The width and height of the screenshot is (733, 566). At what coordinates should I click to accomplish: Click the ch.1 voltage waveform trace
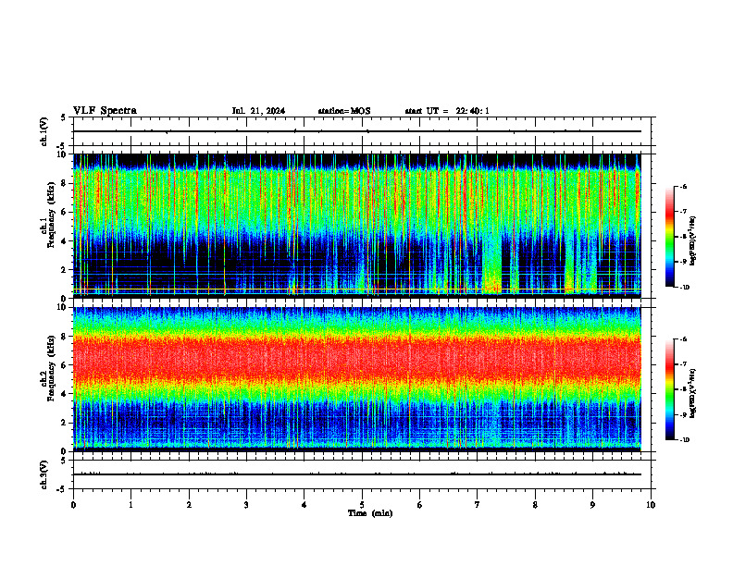[x=357, y=131]
